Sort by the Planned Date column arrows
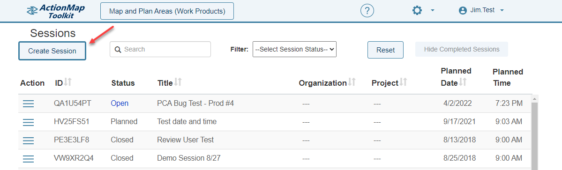The image size is (562, 170). [463, 82]
